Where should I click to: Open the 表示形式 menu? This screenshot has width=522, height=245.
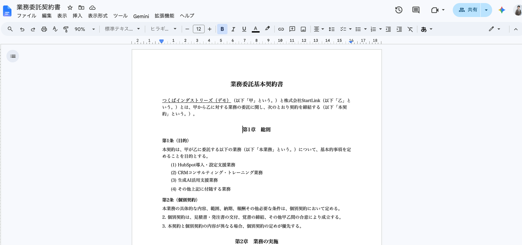point(98,16)
